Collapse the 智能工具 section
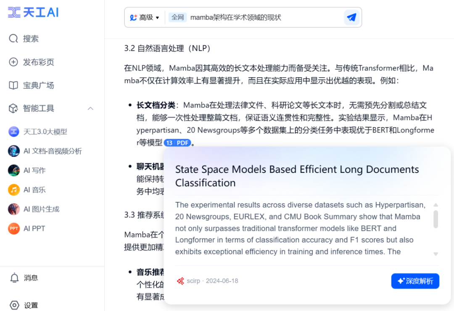The image size is (454, 311). click(x=90, y=108)
